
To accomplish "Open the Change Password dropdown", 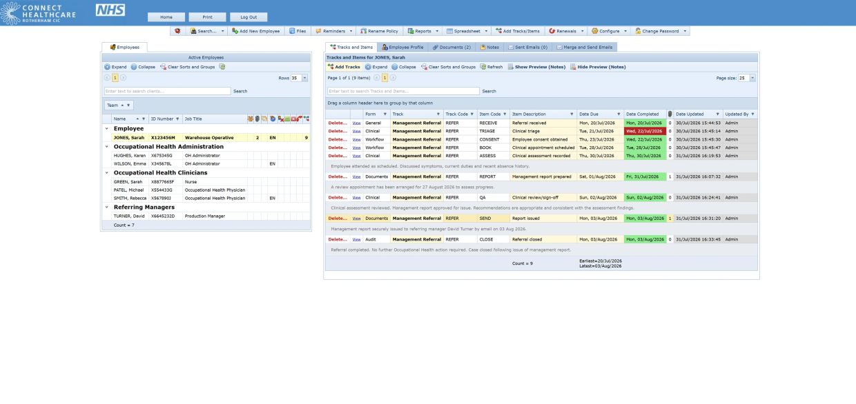I will [x=661, y=31].
